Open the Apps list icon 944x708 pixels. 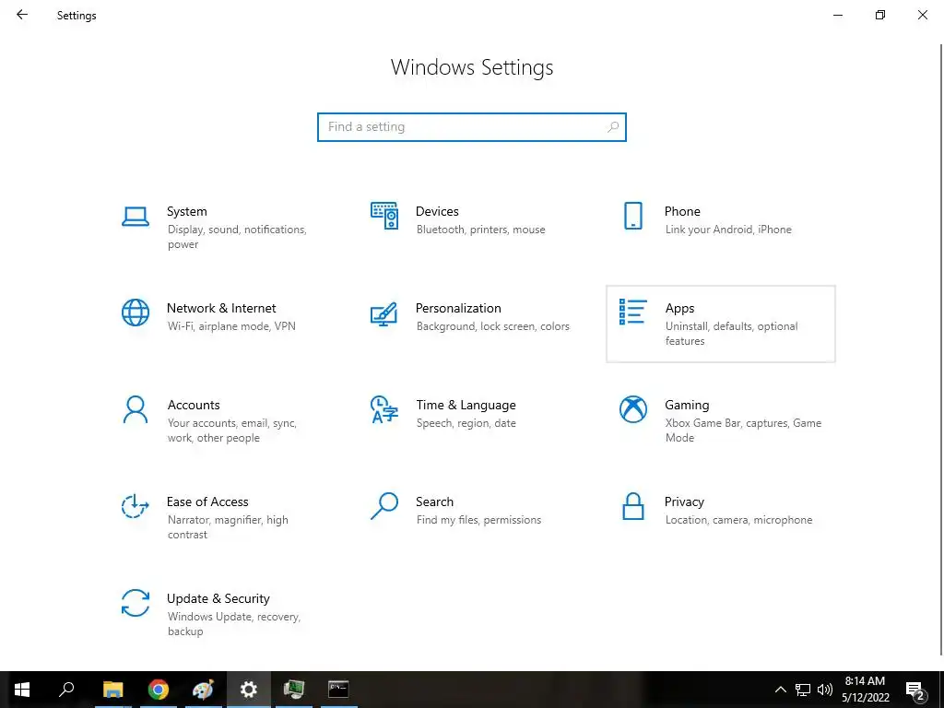[632, 312]
